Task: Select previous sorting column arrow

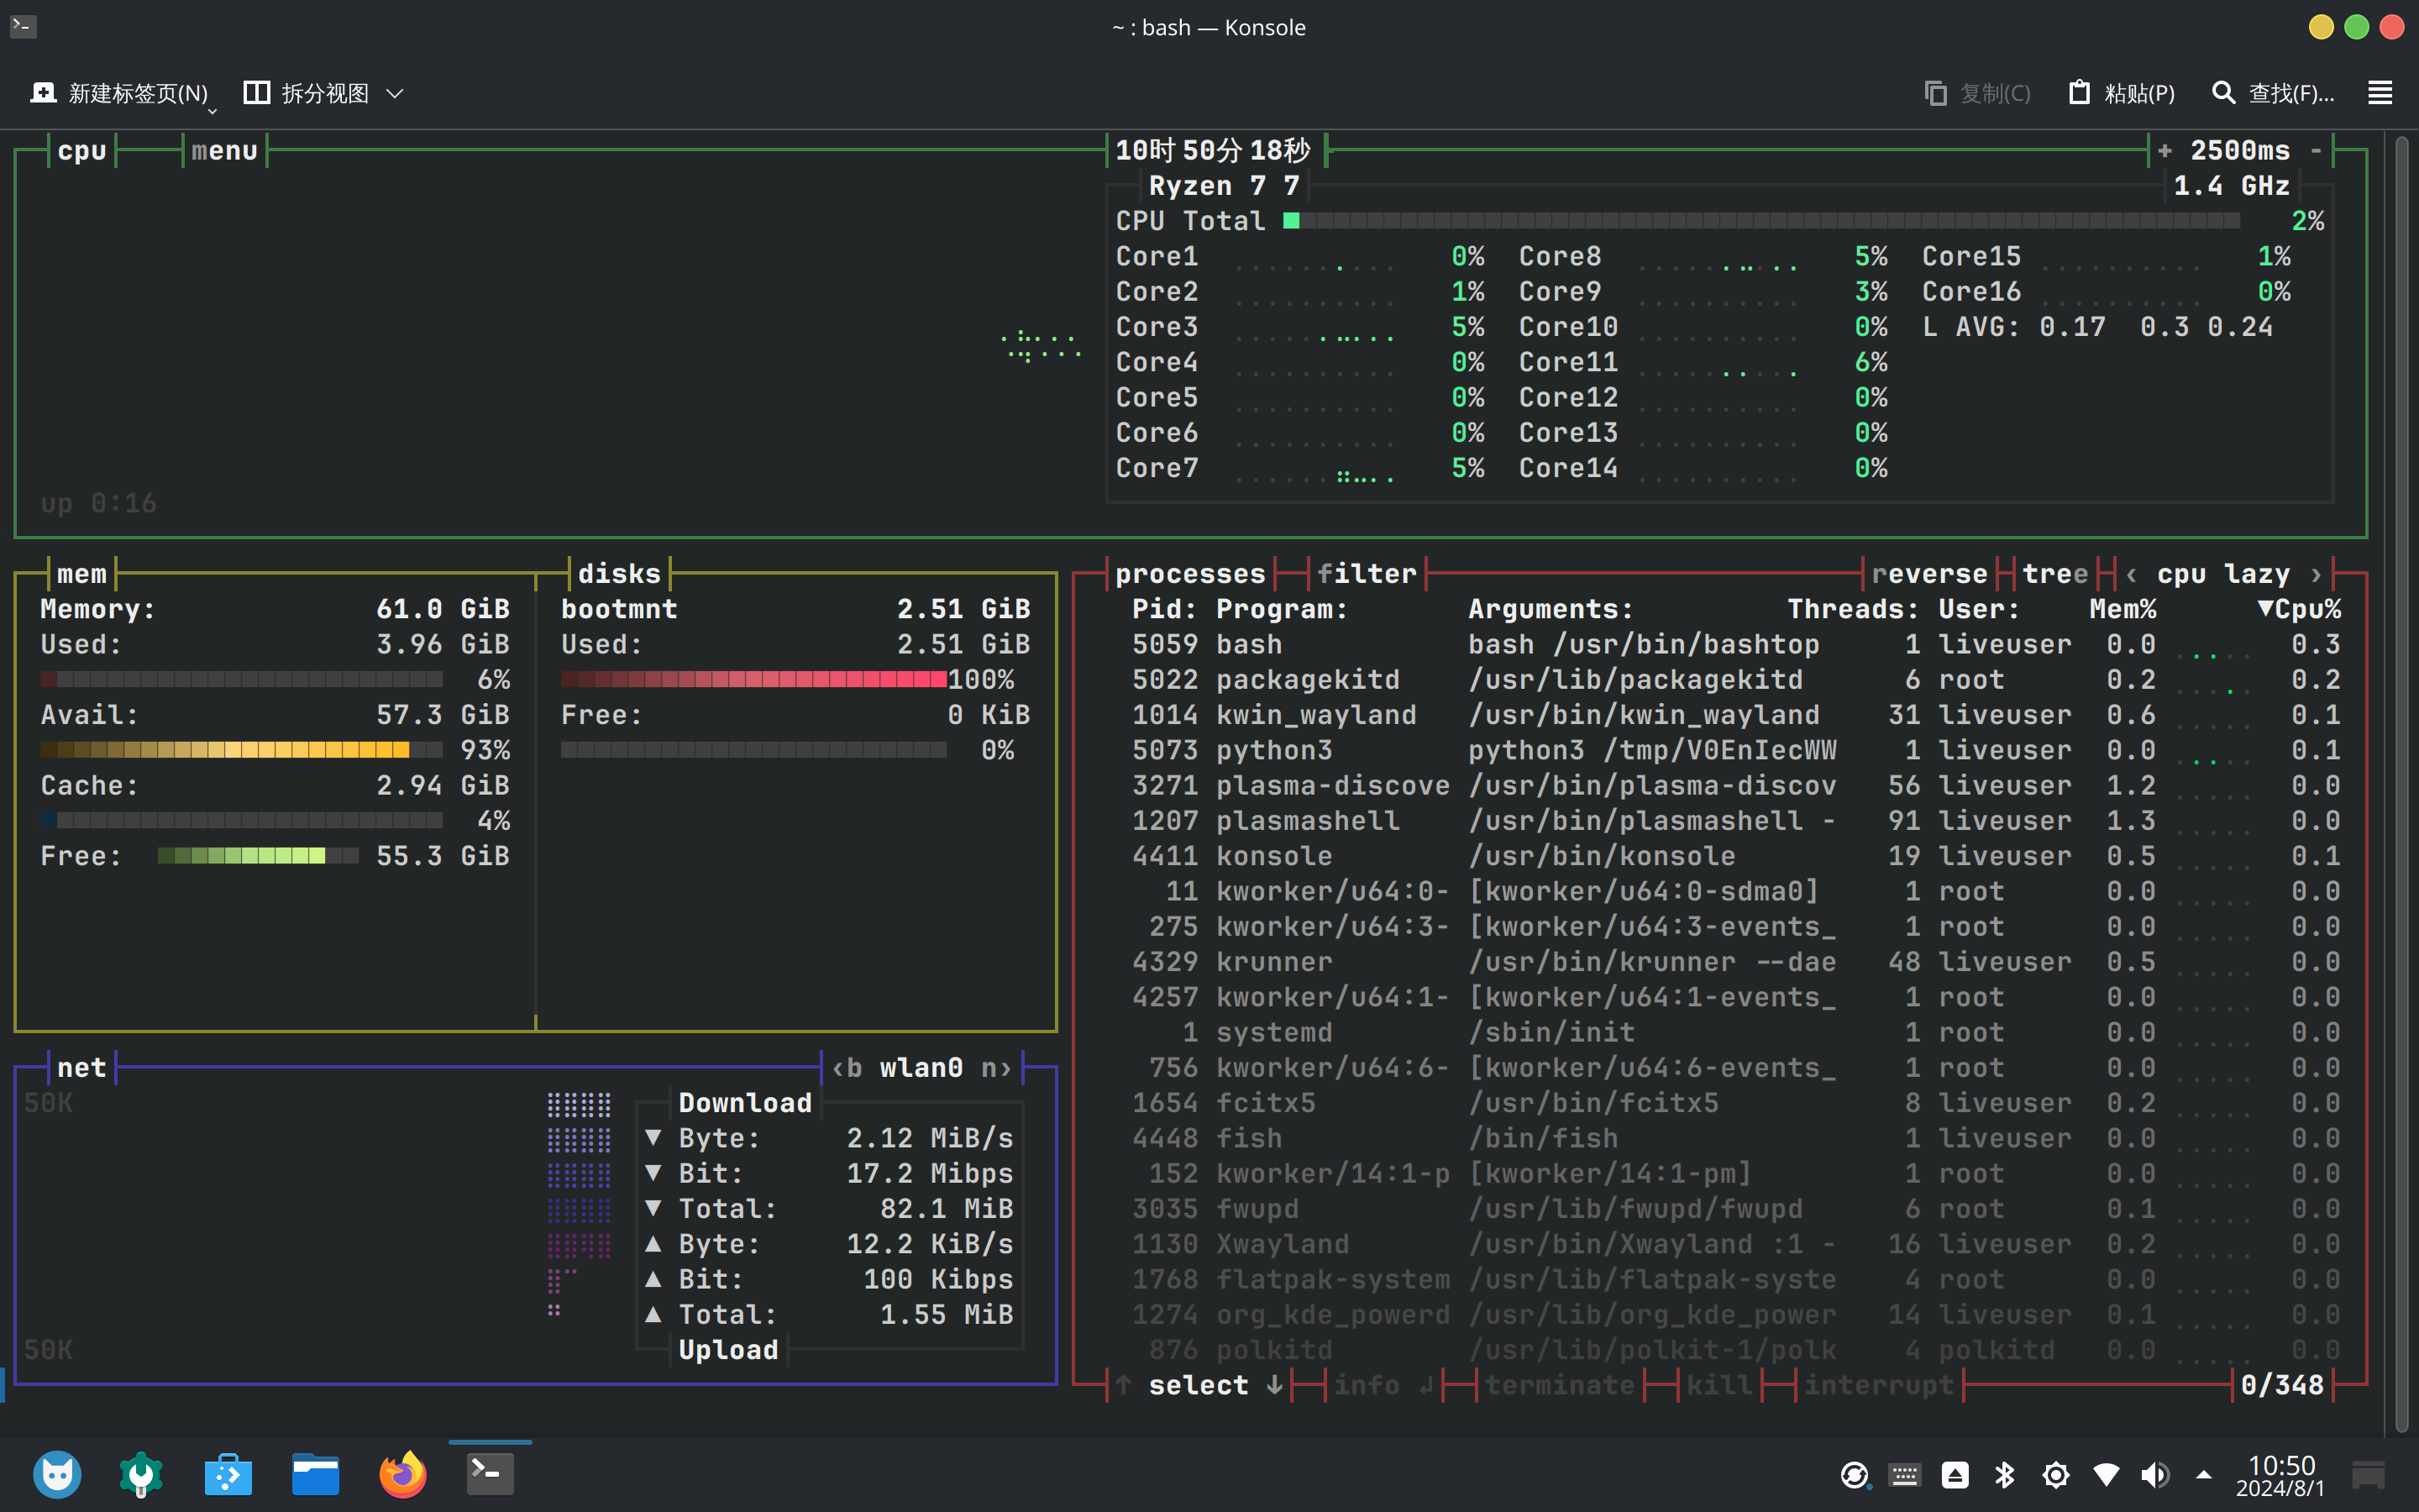Action: [x=2131, y=574]
